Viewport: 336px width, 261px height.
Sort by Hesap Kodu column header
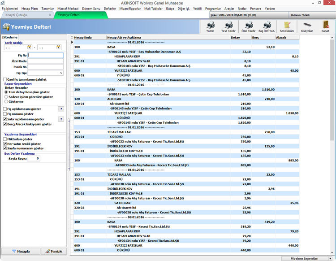click(x=90, y=38)
